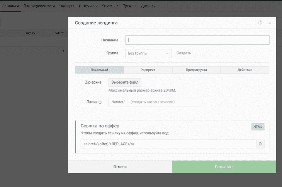282x187 pixels.
Task: Select the Локальный tab
Action: pyautogui.click(x=99, y=70)
